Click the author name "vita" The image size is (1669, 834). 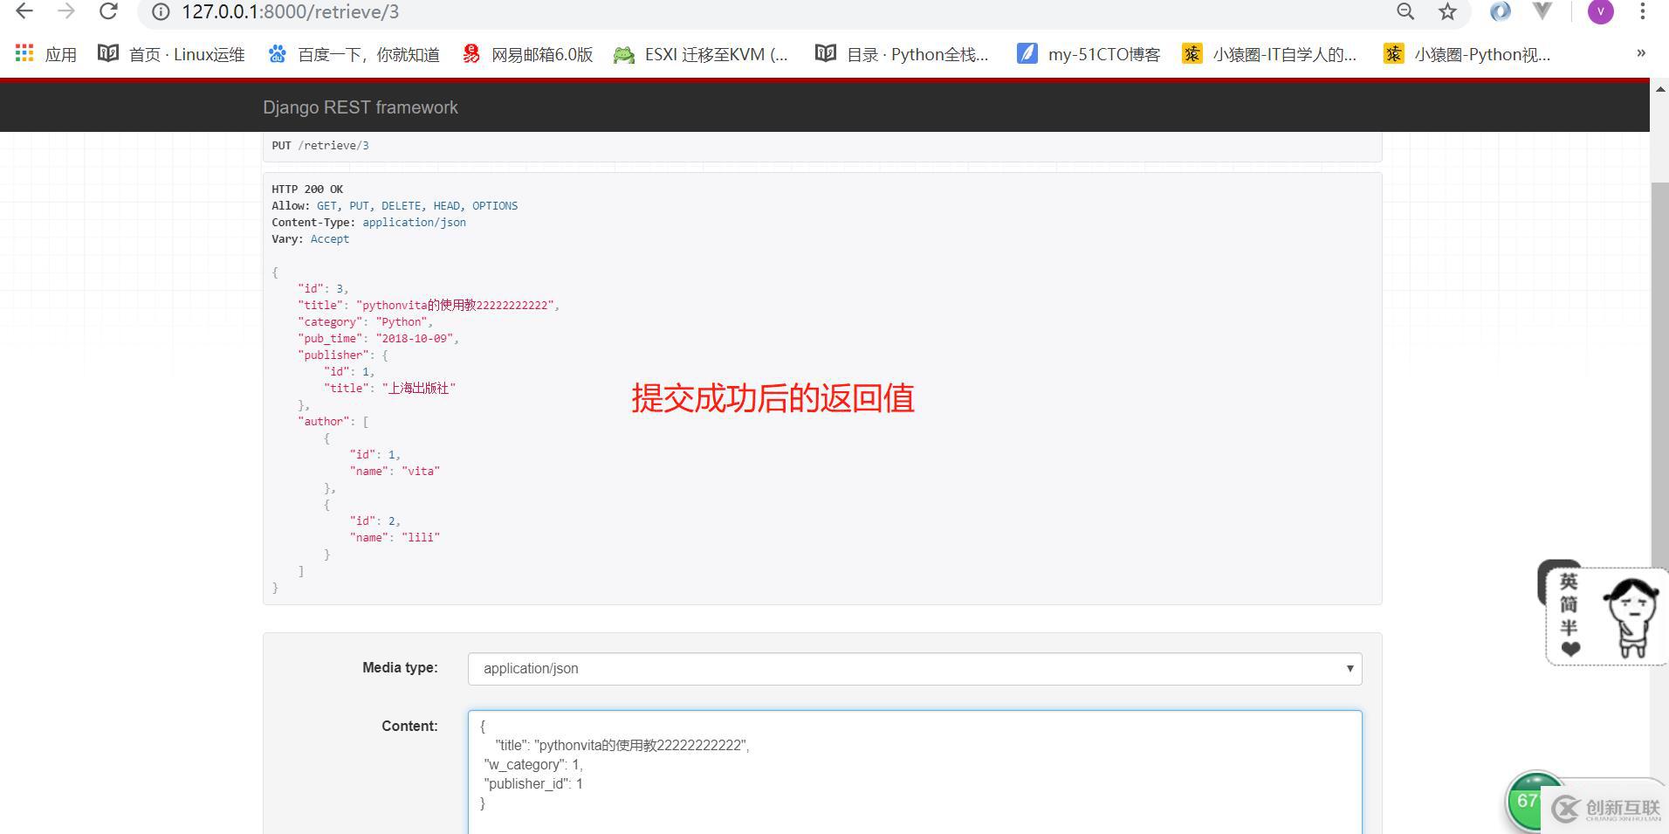click(421, 471)
